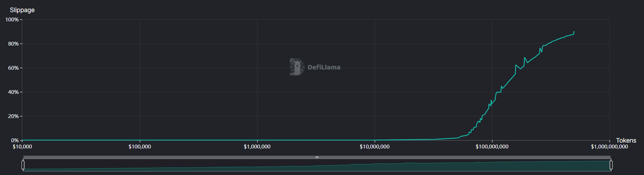
Task: Click the 100% y-axis label
Action: tap(12, 20)
